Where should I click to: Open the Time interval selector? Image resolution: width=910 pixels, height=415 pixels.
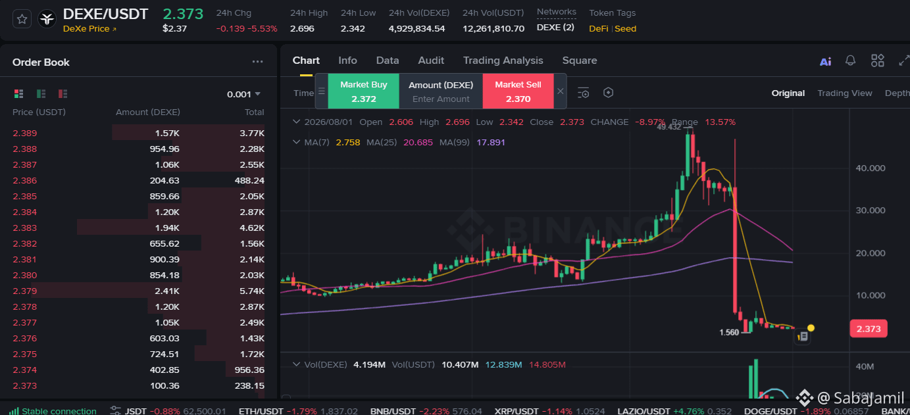click(303, 93)
